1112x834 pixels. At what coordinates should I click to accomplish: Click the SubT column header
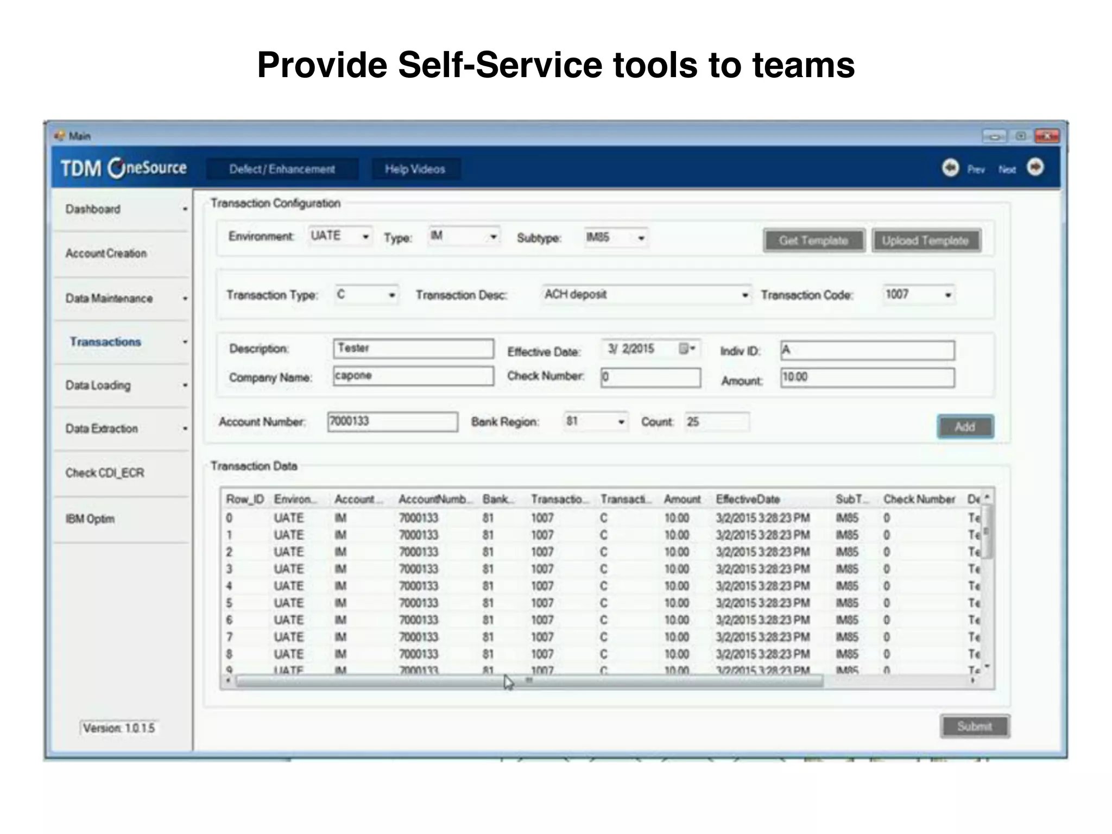852,499
